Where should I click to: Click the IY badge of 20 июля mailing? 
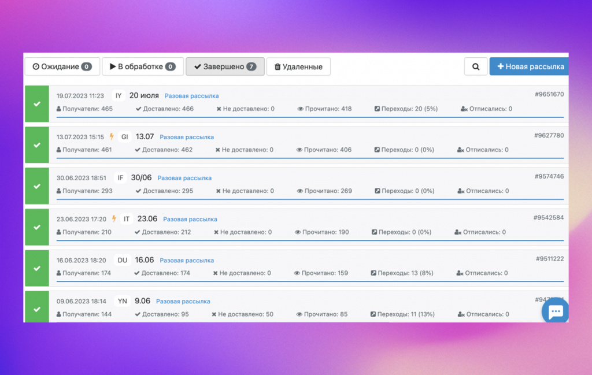tap(118, 96)
